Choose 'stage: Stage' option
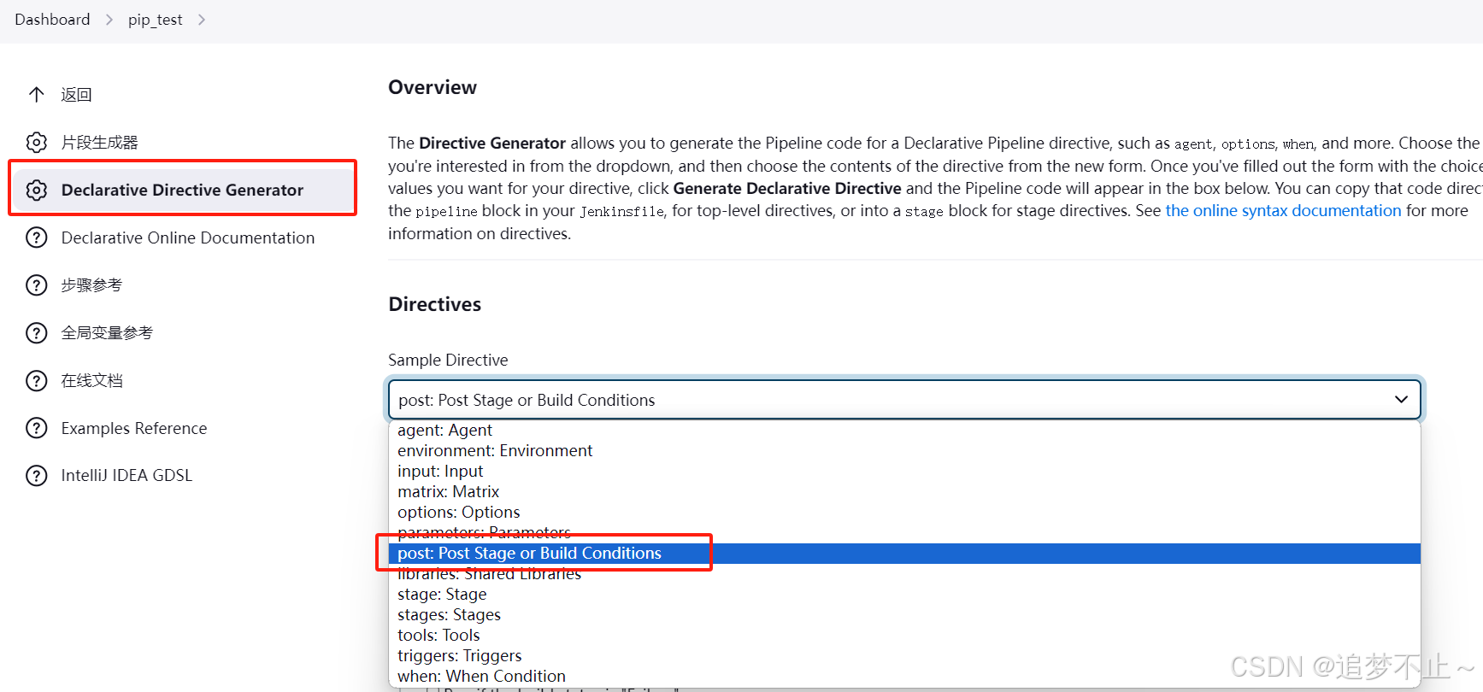 [904, 594]
